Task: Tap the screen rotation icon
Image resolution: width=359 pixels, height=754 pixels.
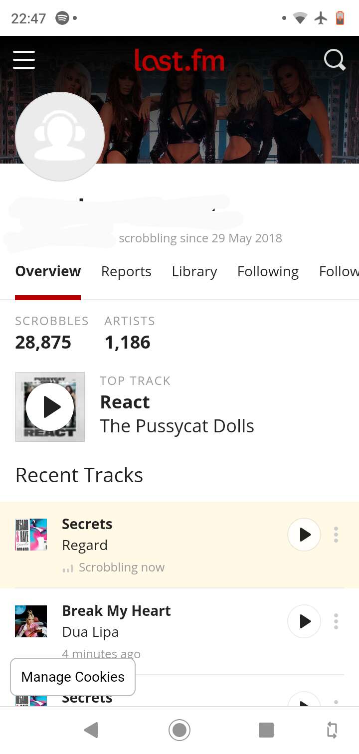Action: pos(332,730)
